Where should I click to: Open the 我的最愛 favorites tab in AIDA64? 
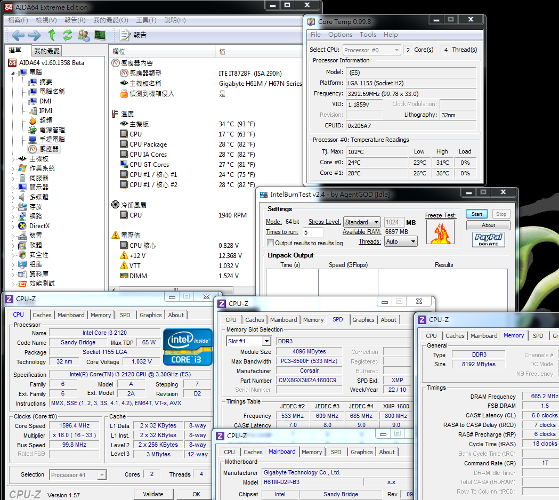47,51
